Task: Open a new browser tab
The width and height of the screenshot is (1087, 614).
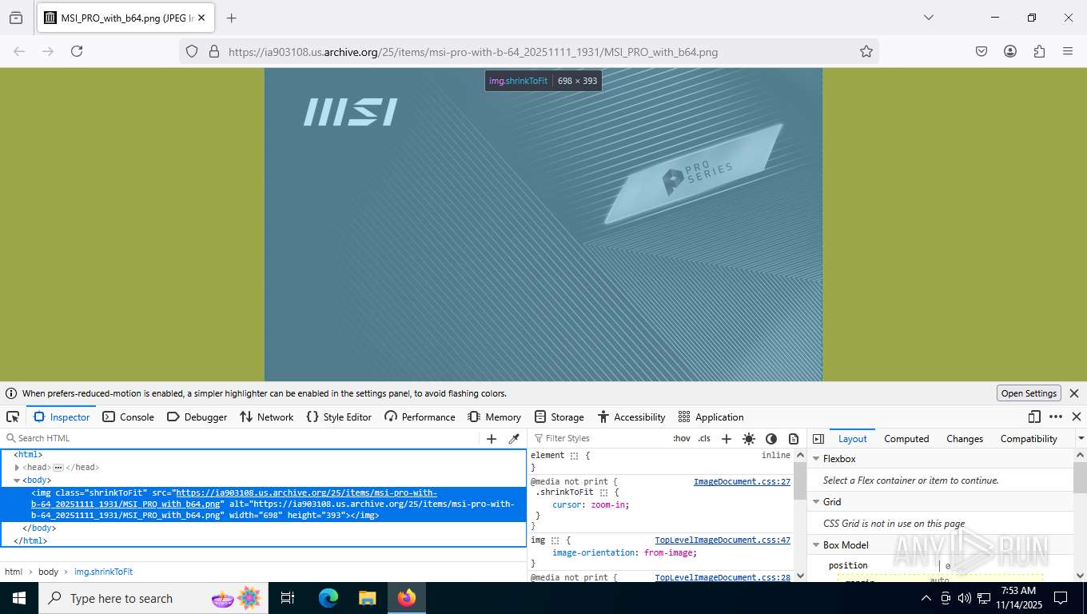Action: (232, 18)
